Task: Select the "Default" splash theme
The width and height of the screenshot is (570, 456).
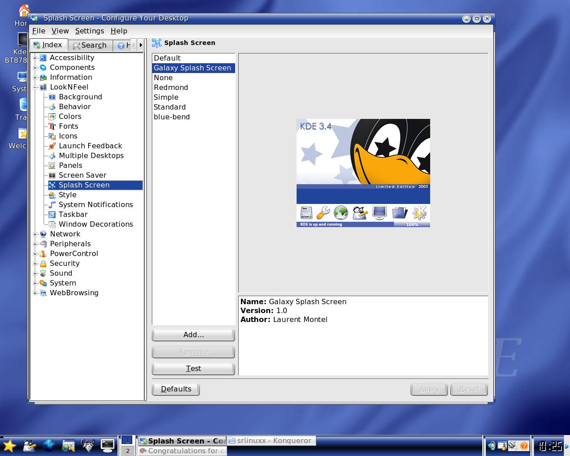Action: point(193,58)
